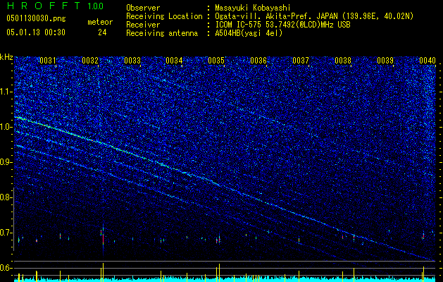Image resolution: width=443 pixels, height=282 pixels.
Task: Click the 0032 time marker
Action: coord(90,60)
